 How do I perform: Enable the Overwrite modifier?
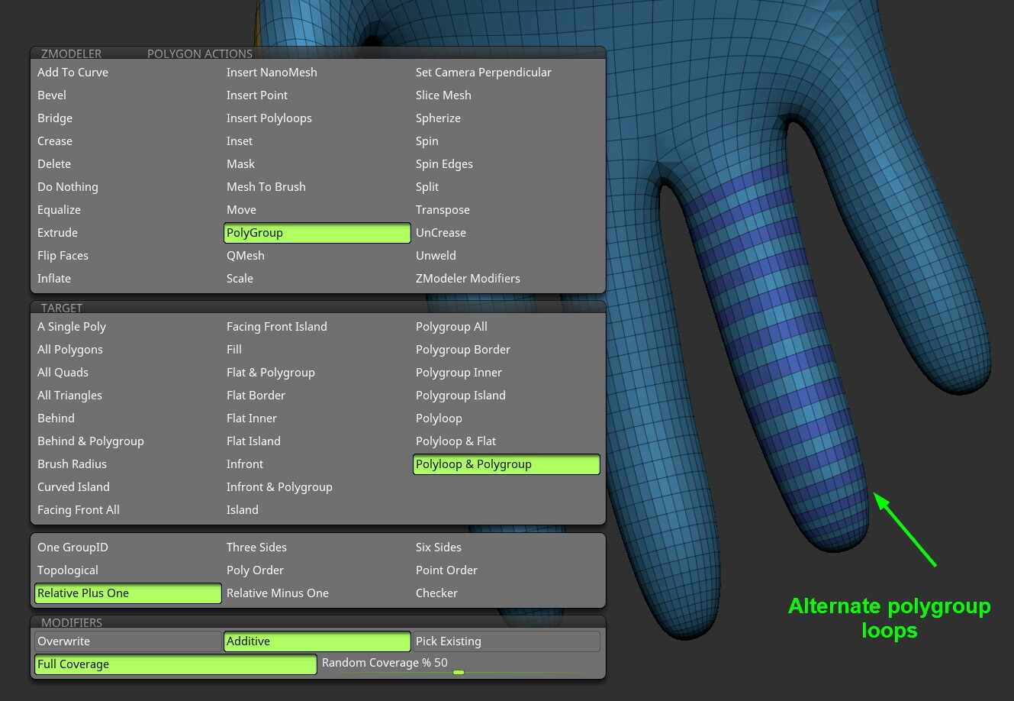click(127, 641)
